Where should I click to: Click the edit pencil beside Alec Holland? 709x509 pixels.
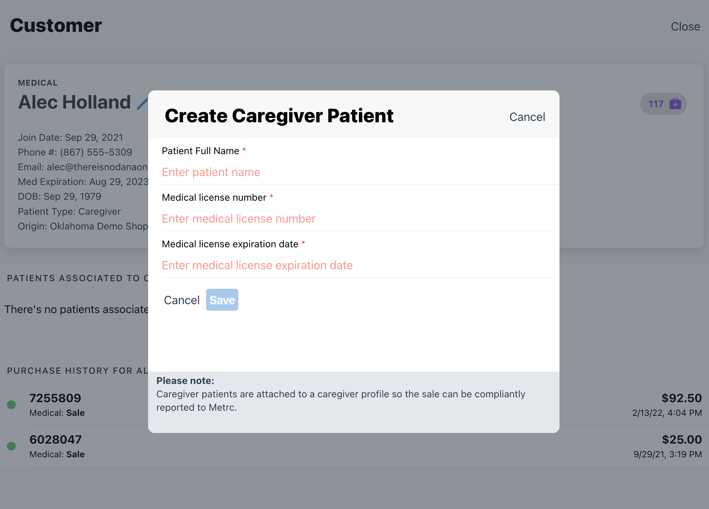coord(142,103)
